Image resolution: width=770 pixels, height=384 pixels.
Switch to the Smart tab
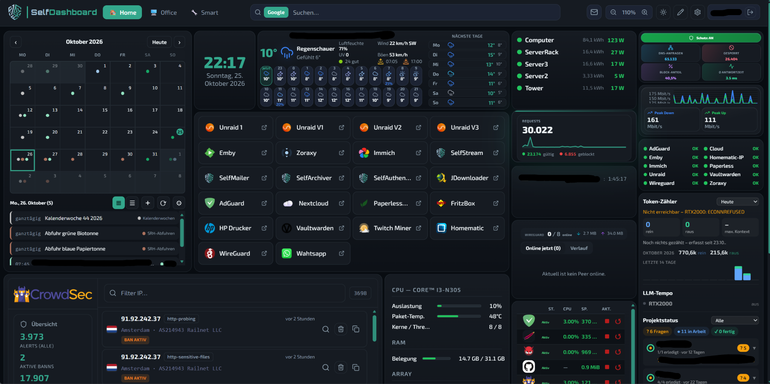click(x=204, y=12)
